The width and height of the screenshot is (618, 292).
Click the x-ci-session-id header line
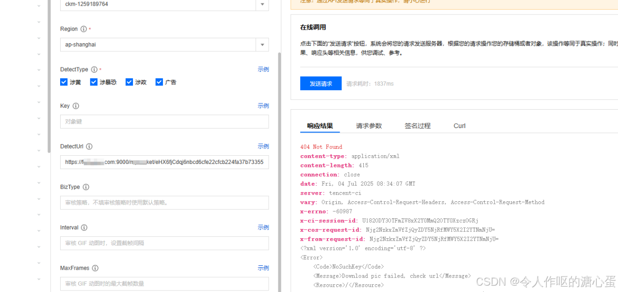coord(390,221)
